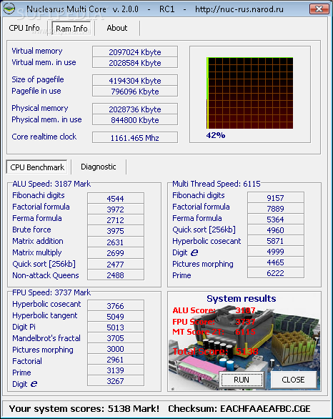Select the Pagefile in use value 796096 Kbyte
This screenshot has width=333, height=419.
pos(135,91)
